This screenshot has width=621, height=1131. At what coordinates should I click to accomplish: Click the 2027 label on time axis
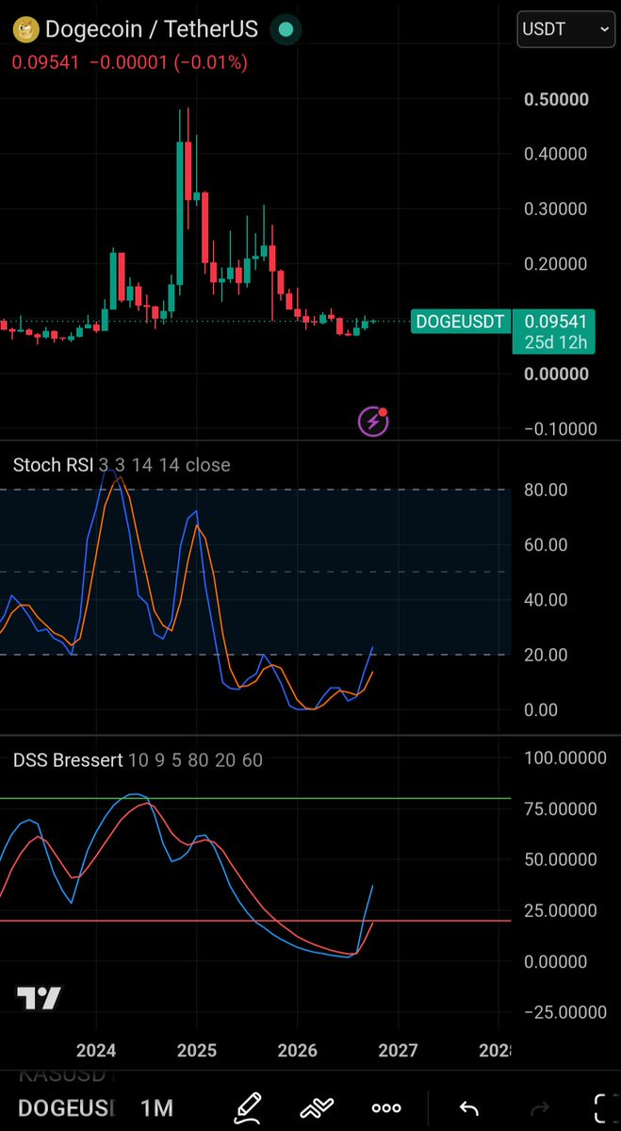tap(398, 1050)
